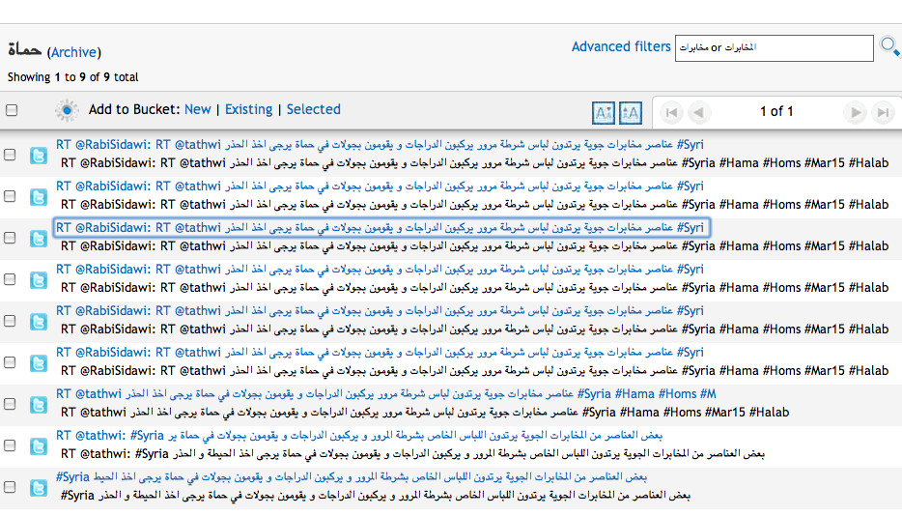Image resolution: width=902 pixels, height=516 pixels.
Task: Go to previous page of results
Action: pos(698,112)
